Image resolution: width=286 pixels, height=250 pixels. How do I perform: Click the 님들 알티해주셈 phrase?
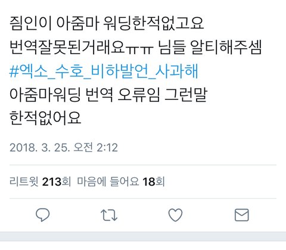coord(210,47)
